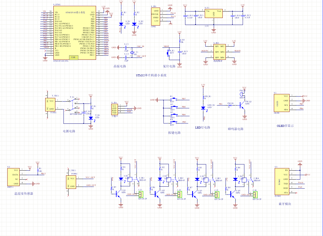
Task: Select push button K2 wired to PB8
Action: pyautogui.click(x=174, y=107)
